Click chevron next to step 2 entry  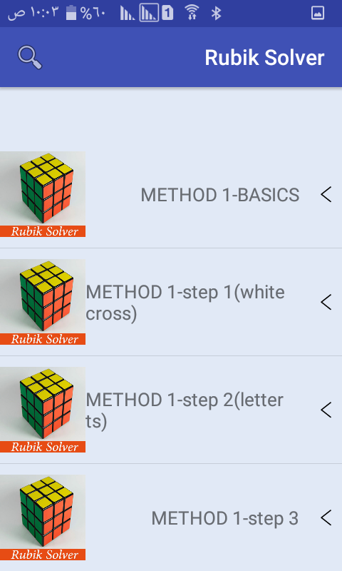click(x=326, y=410)
